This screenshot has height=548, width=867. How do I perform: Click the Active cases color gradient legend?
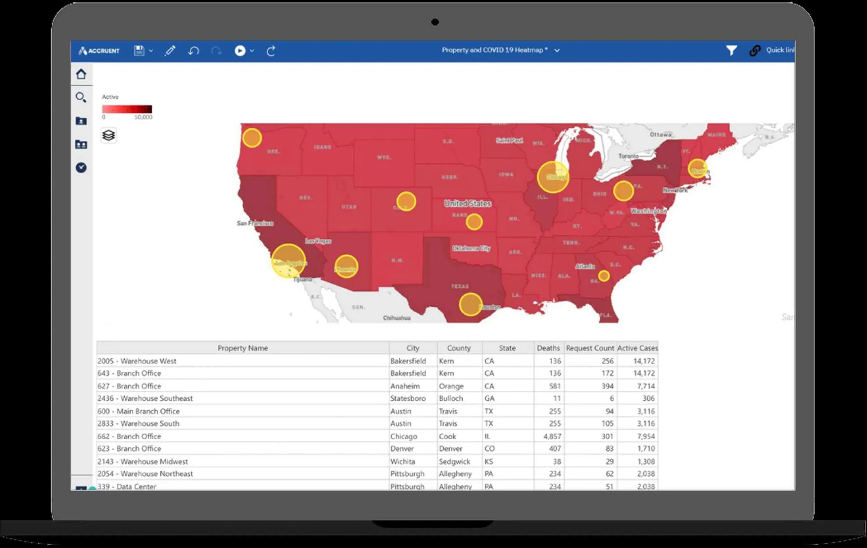click(127, 109)
